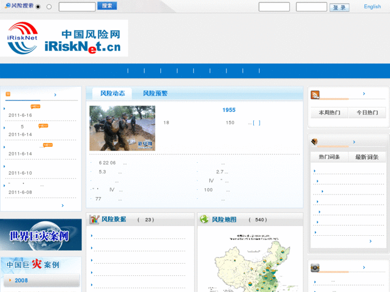Viewport: 390px width, 292px height.
Task: Open the 风险动态 tab
Action: point(112,93)
